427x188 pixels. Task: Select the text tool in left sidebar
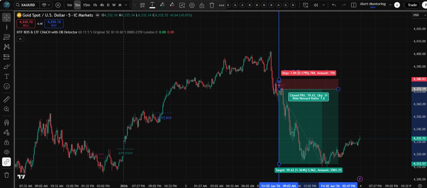pos(7,76)
